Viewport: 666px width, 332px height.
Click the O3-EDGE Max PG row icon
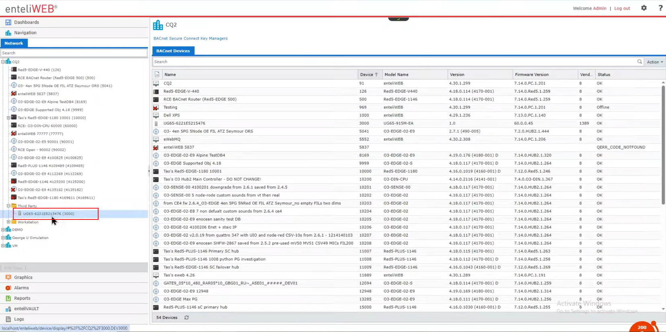[x=156, y=299]
